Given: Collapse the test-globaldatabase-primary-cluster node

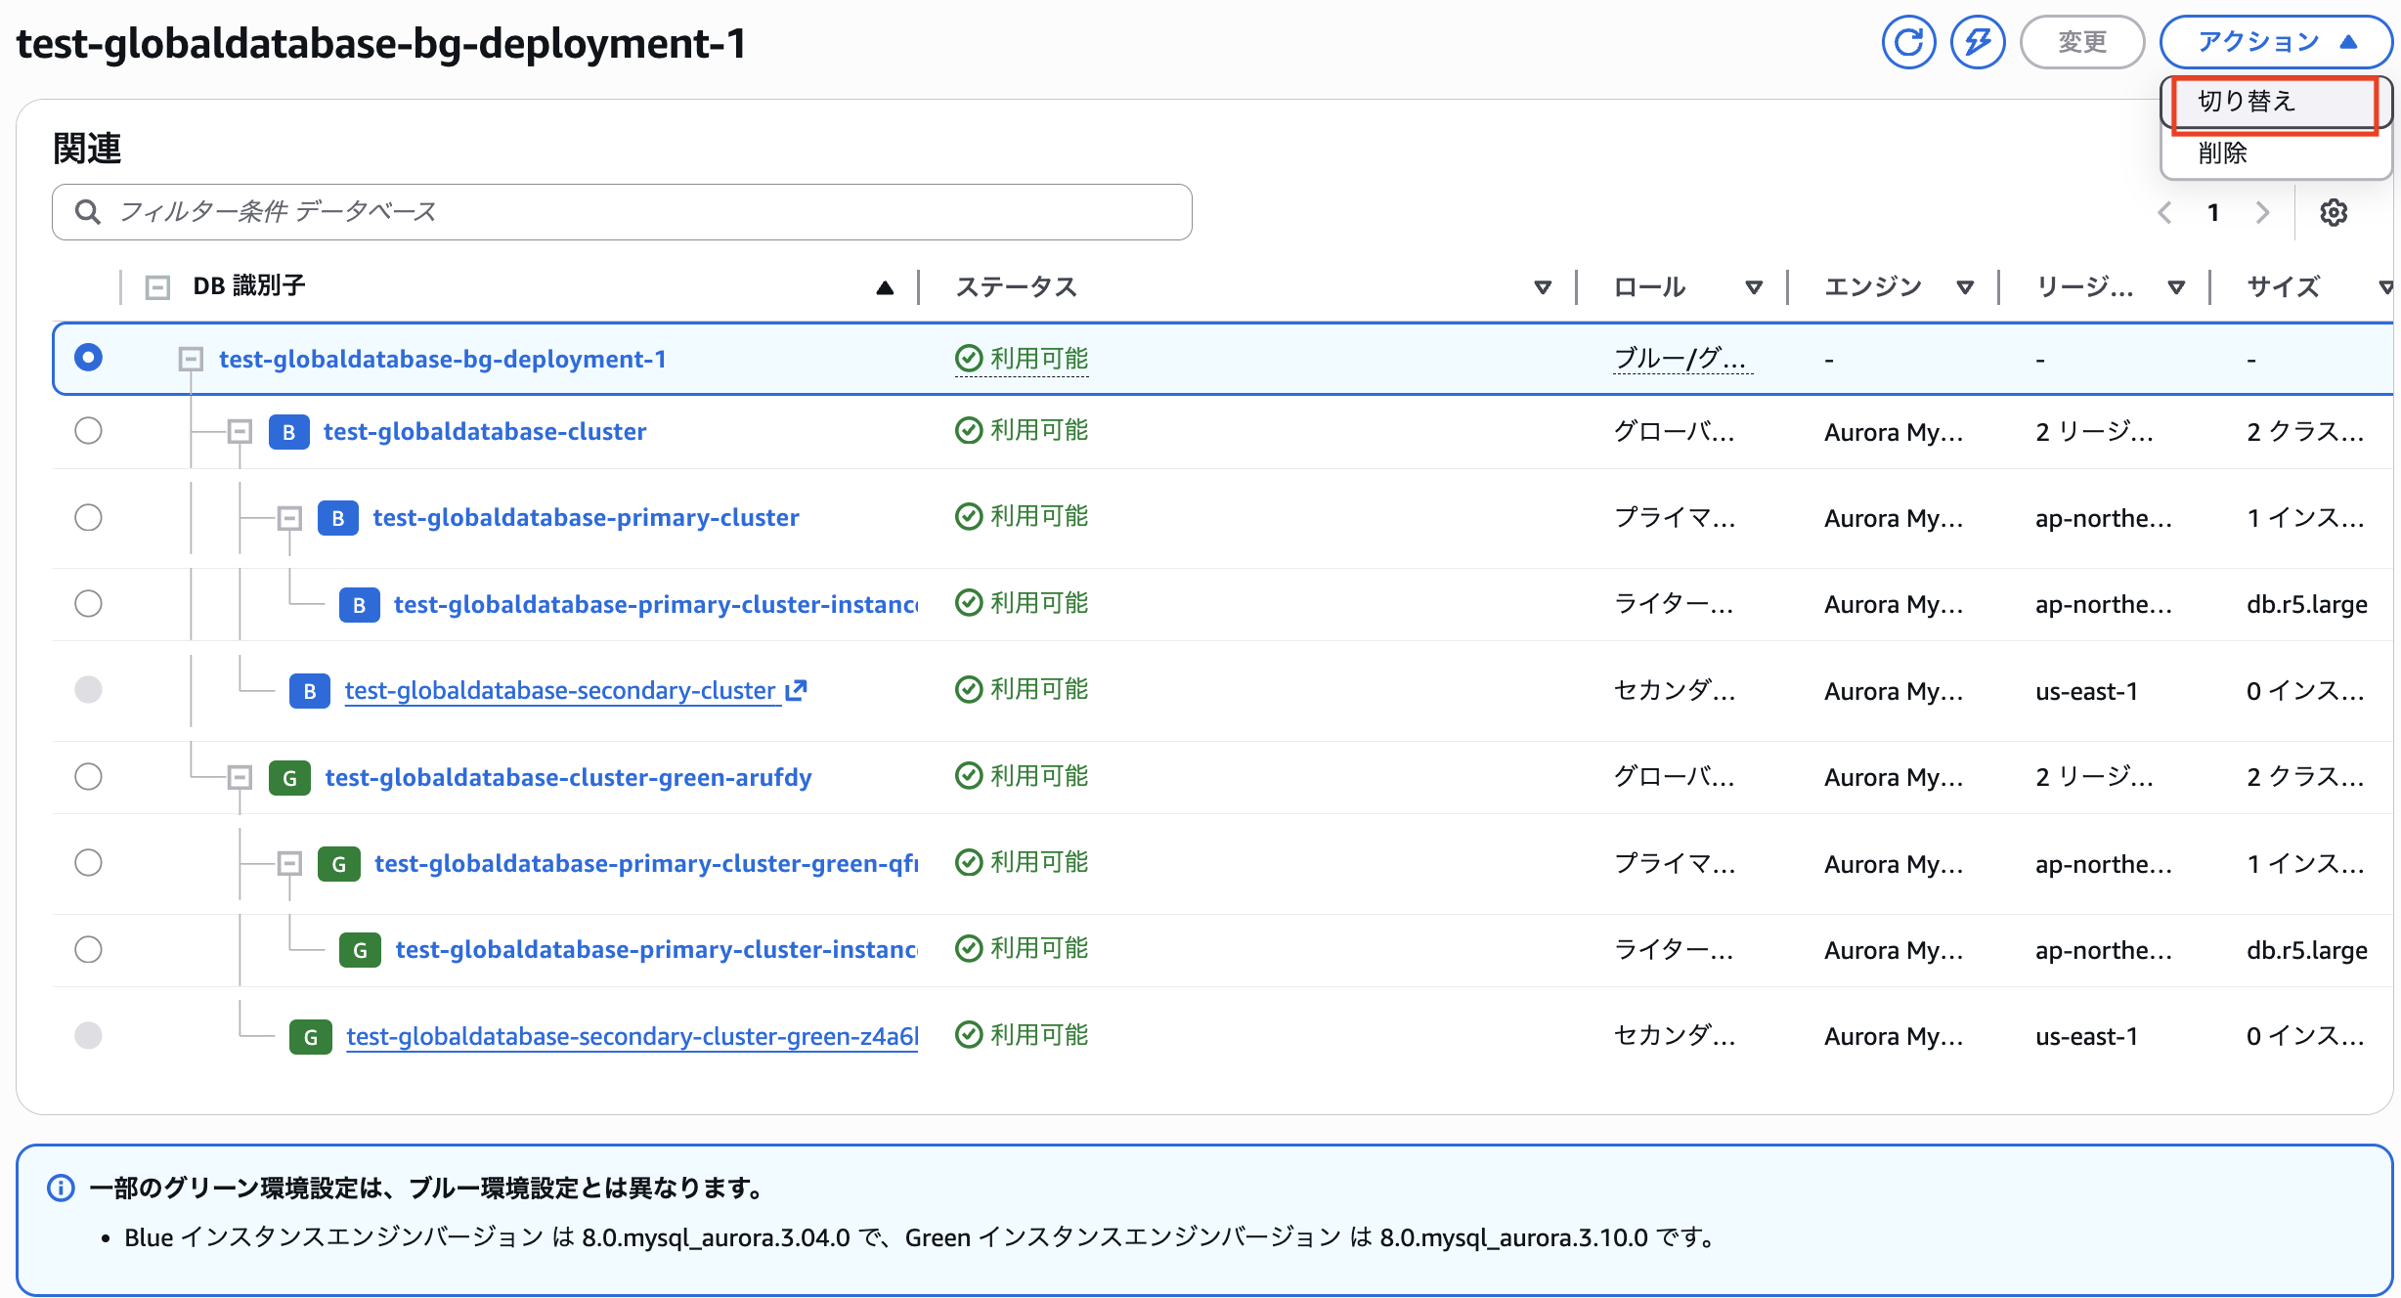Looking at the screenshot, I should pos(289,518).
